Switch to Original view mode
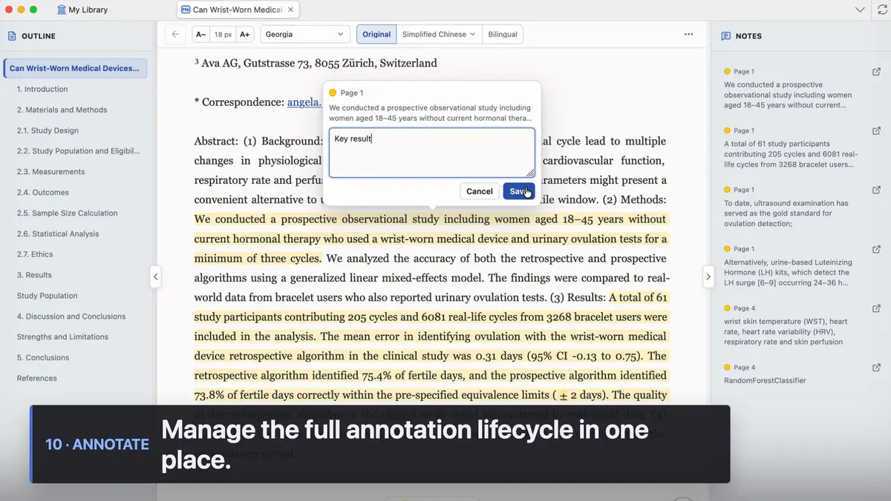 (x=376, y=34)
